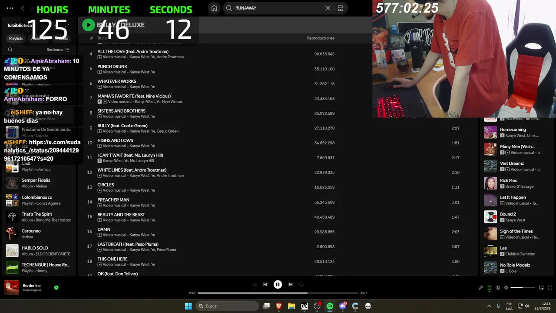Open the TECHENGUE House Re... playlist
The height and width of the screenshot is (313, 556).
38,268
